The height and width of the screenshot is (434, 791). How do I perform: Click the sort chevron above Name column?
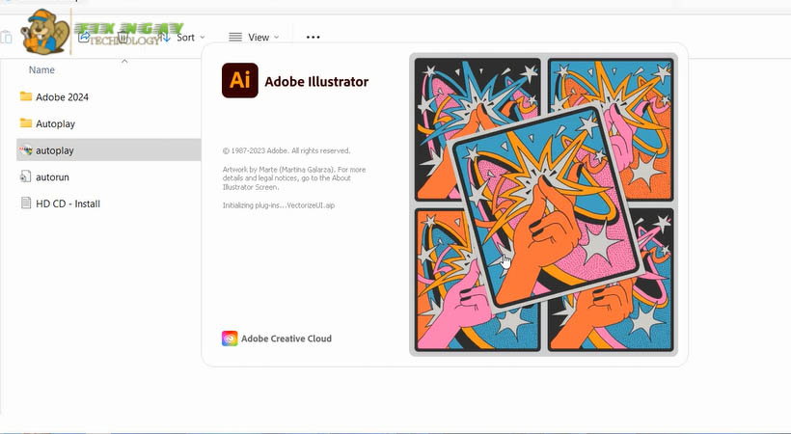124,61
